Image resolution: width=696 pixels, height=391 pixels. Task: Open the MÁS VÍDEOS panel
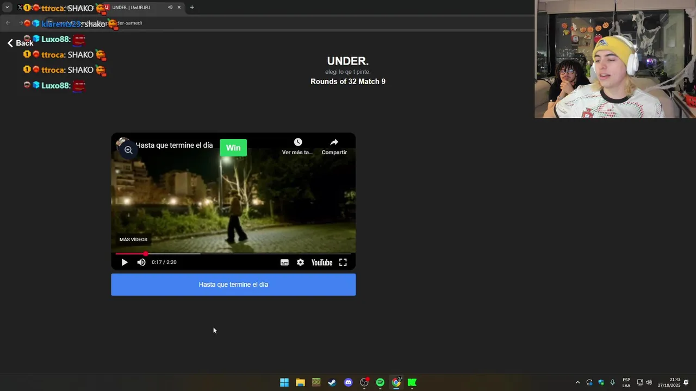133,239
